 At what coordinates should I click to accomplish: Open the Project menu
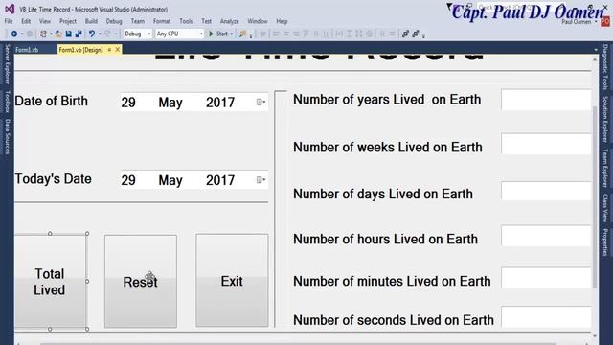coord(68,21)
